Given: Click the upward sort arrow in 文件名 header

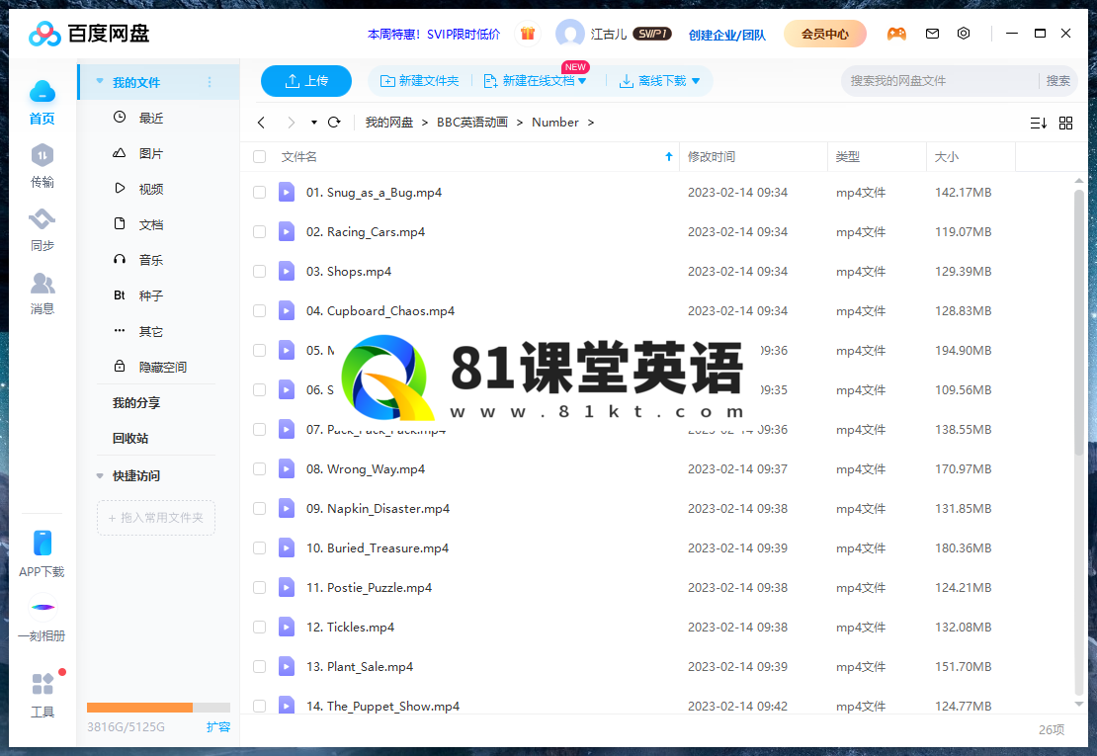Looking at the screenshot, I should (x=669, y=157).
